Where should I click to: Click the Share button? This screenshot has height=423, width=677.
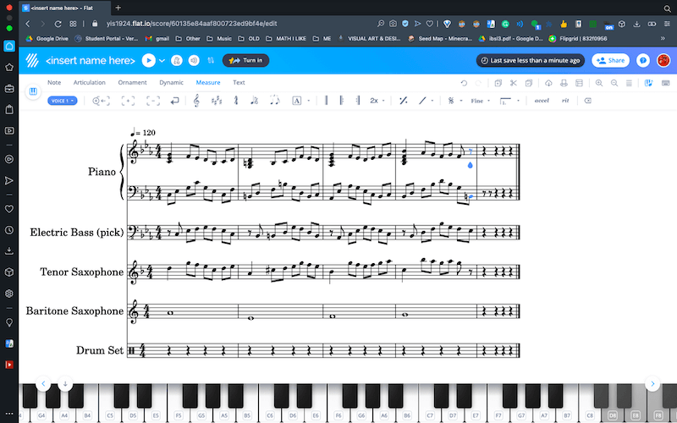tap(610, 60)
